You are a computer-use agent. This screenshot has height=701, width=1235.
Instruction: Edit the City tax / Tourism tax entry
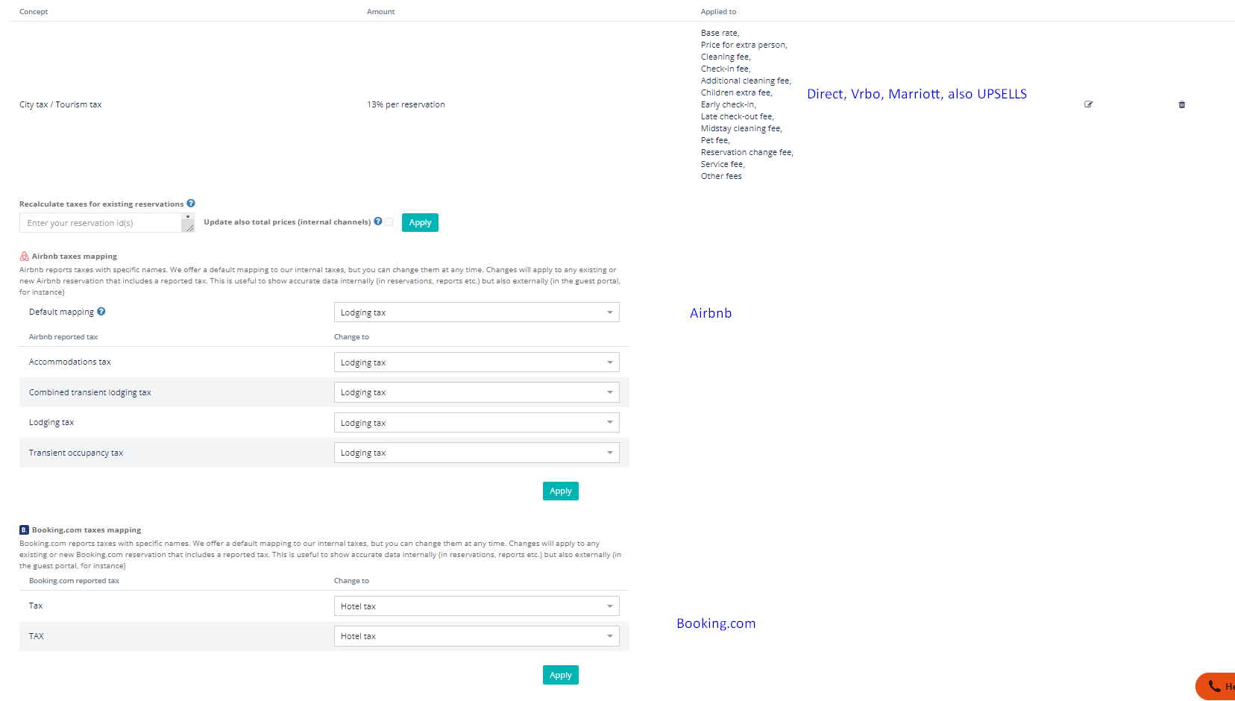pyautogui.click(x=1088, y=104)
